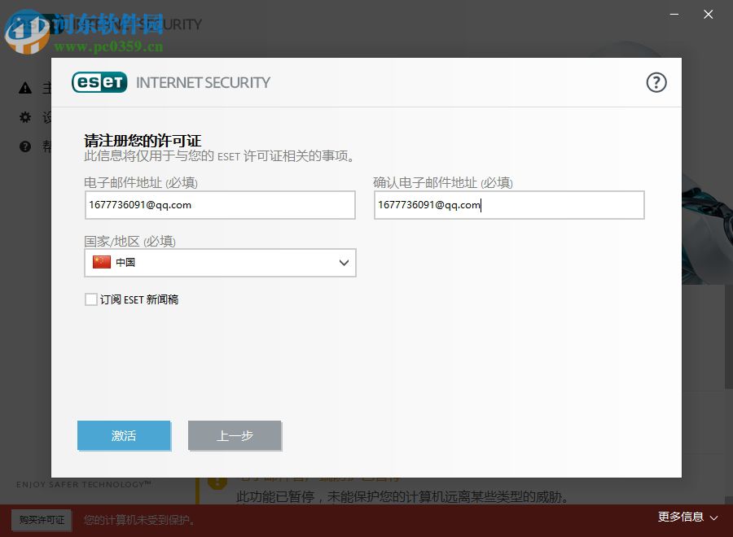Click the ESET logo in the dialog header
Image resolution: width=733 pixels, height=537 pixels.
pos(99,82)
